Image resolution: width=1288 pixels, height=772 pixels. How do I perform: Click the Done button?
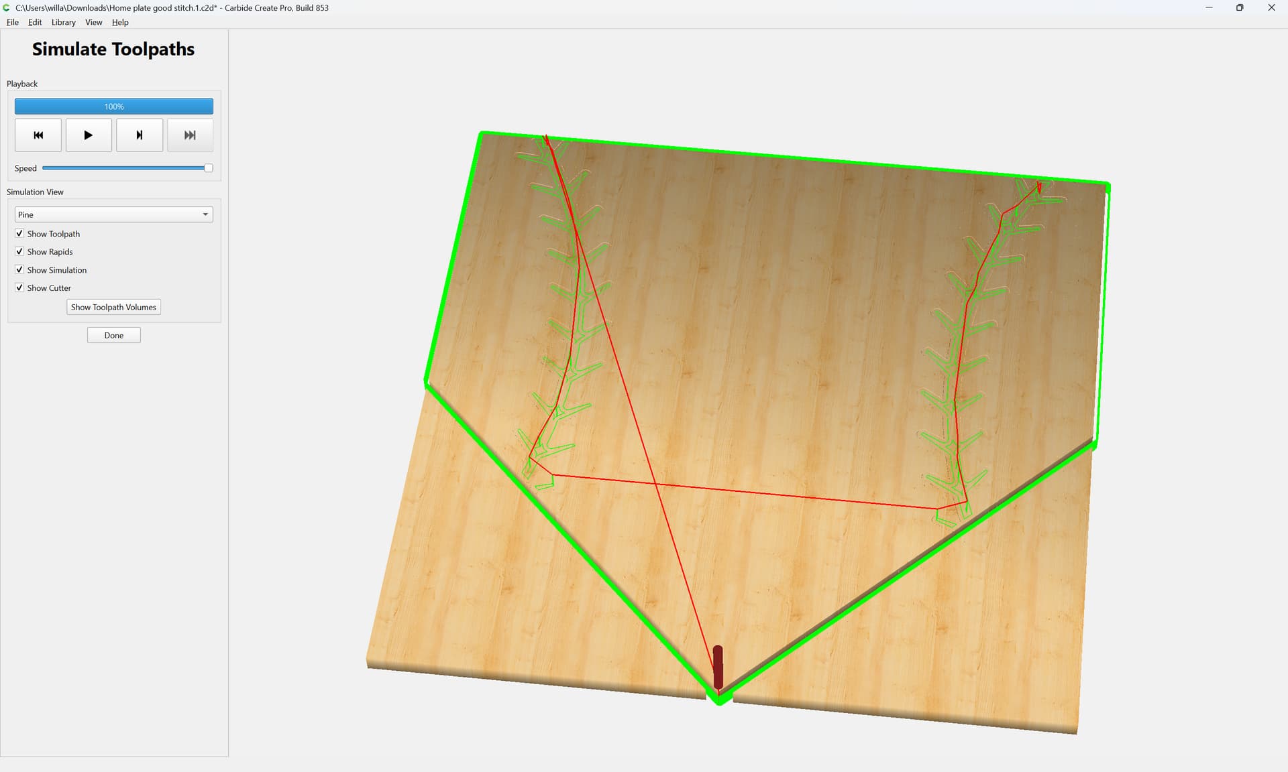pyautogui.click(x=114, y=335)
